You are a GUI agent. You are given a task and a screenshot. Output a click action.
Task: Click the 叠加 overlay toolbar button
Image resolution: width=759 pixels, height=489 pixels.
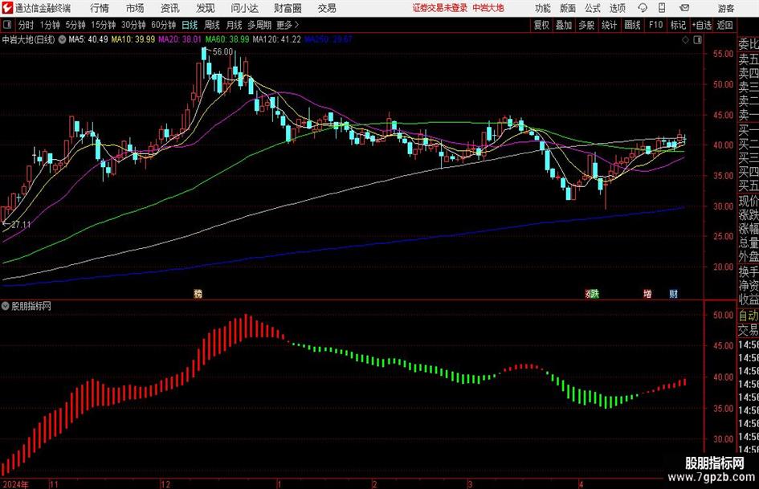[564, 25]
